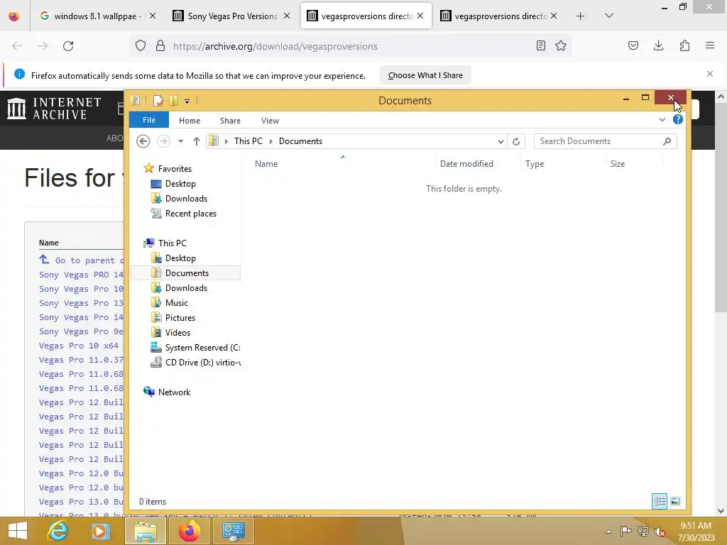Open Go to parent directory link

pyautogui.click(x=82, y=260)
